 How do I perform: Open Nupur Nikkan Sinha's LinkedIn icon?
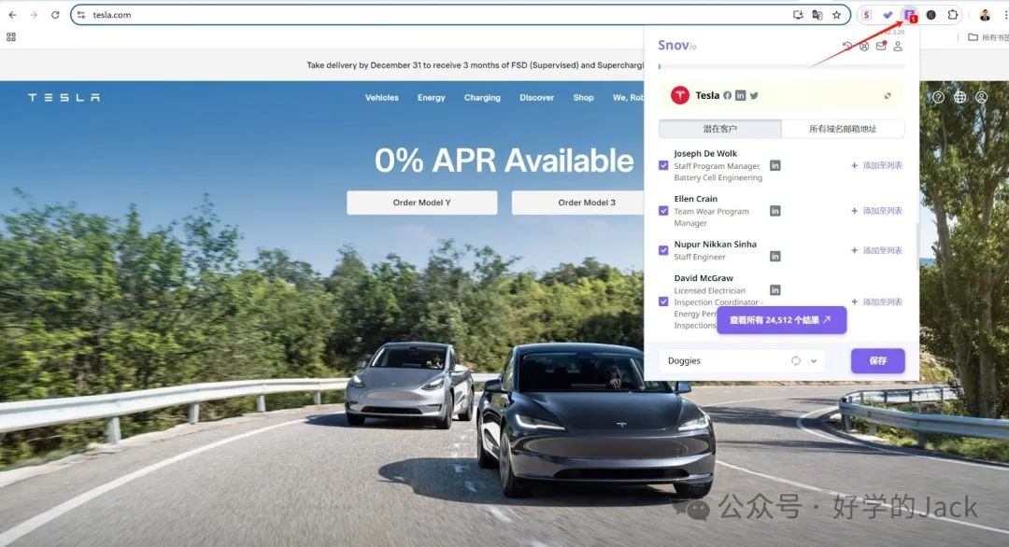775,257
